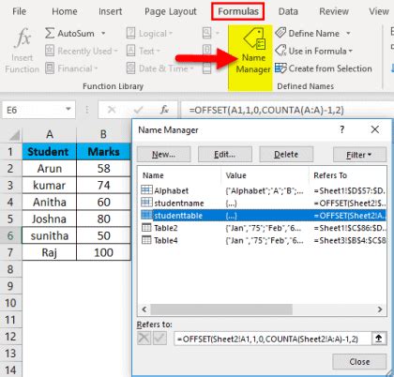Image resolution: width=394 pixels, height=377 pixels.
Task: Switch to the Page Layout tab
Action: coord(171,11)
